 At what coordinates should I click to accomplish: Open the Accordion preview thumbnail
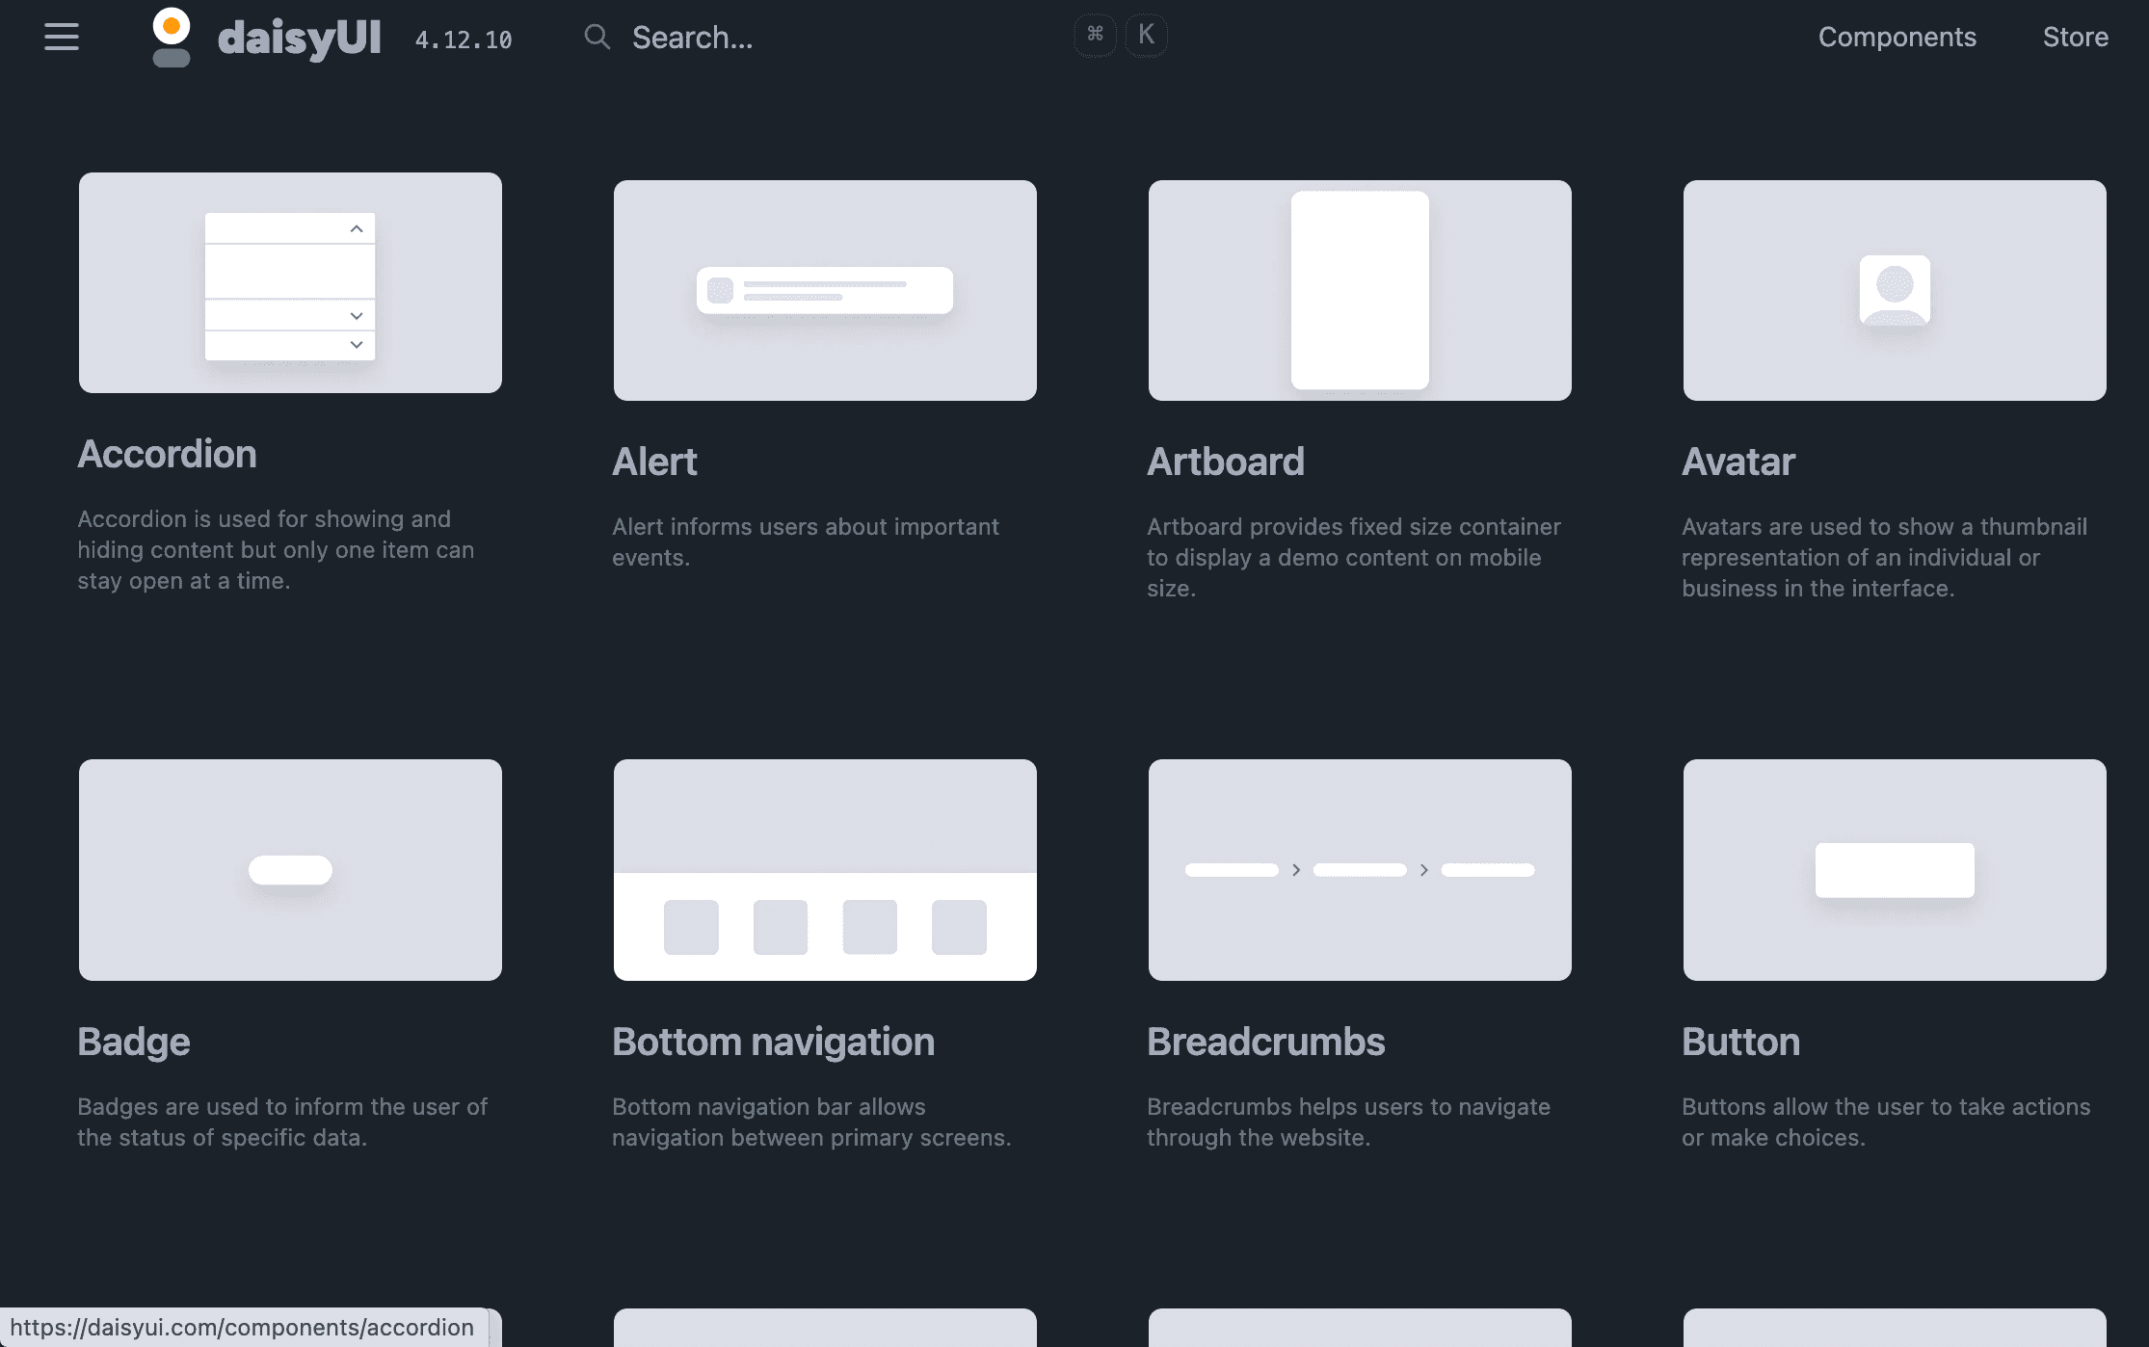[290, 282]
